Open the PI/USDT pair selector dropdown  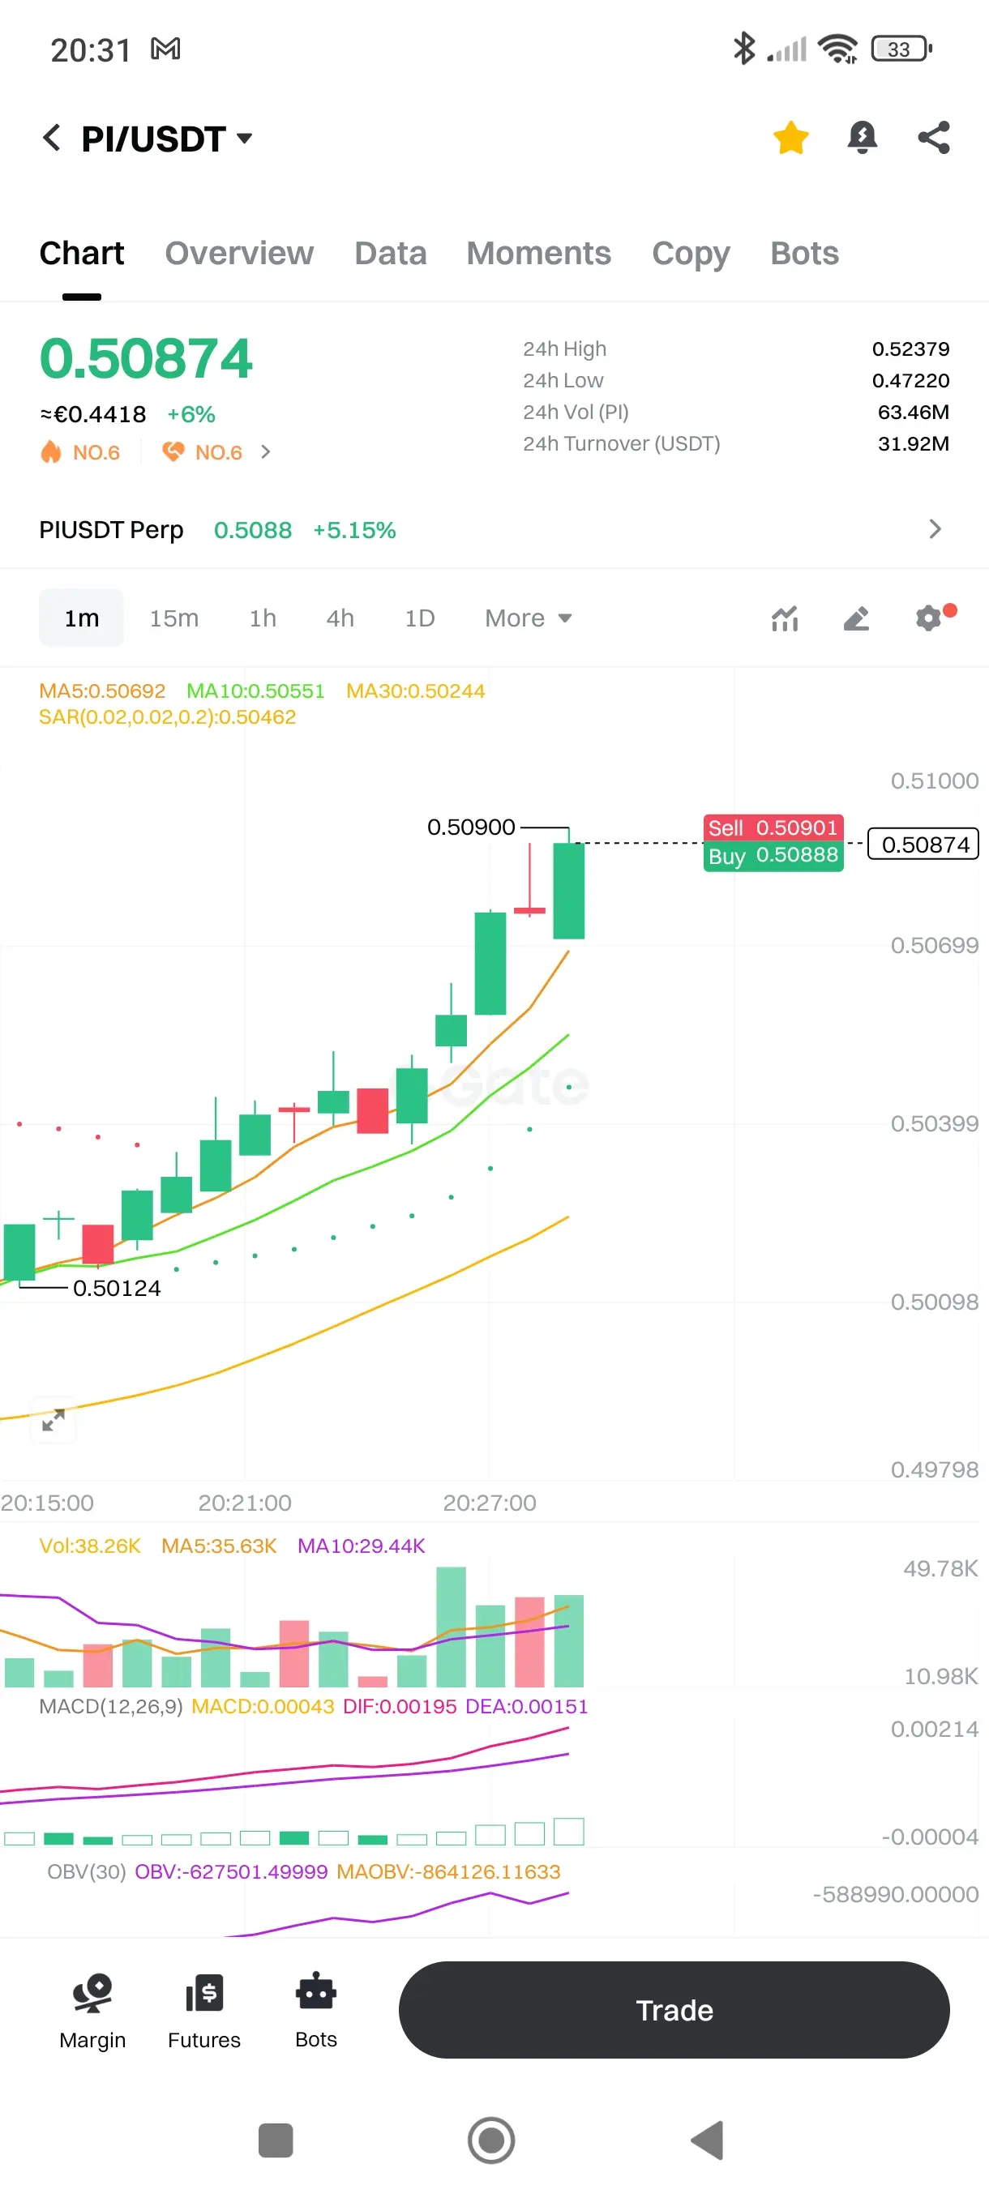pyautogui.click(x=167, y=139)
